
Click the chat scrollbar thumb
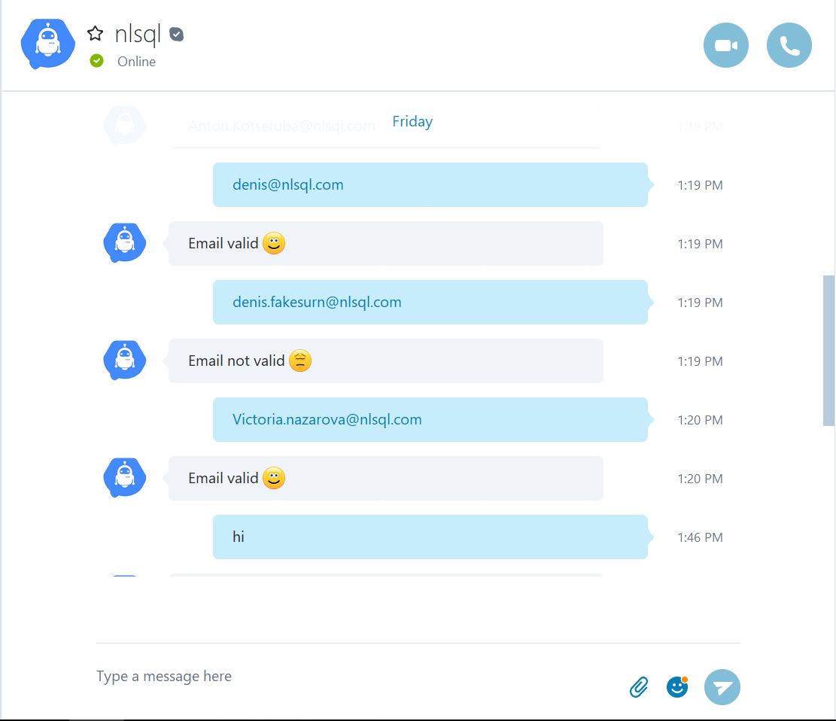[x=828, y=351]
